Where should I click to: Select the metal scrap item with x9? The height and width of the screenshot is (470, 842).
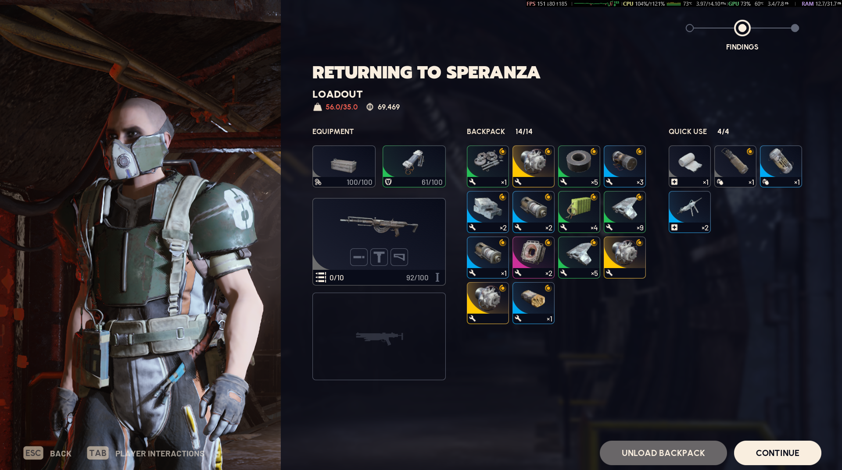624,212
